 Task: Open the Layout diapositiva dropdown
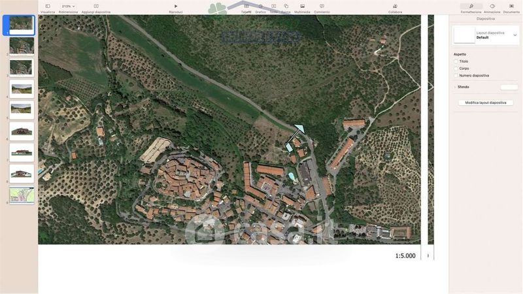point(515,35)
